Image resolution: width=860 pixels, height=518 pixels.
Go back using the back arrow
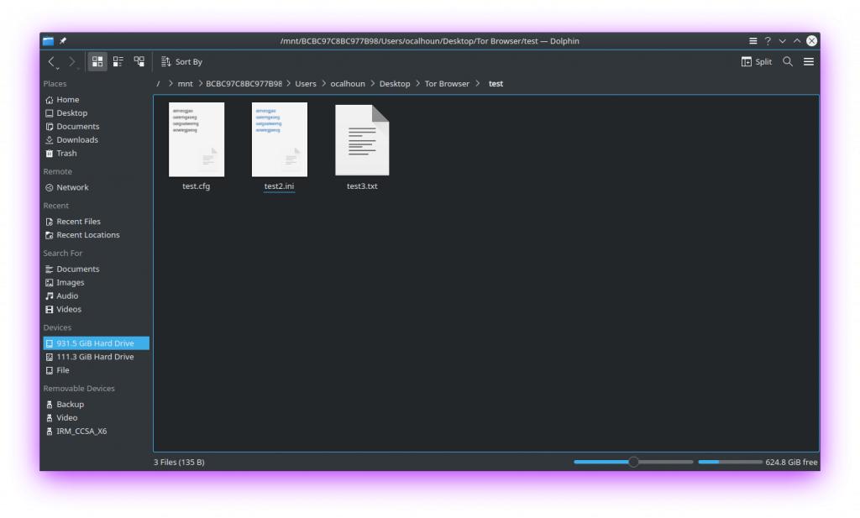pyautogui.click(x=52, y=62)
